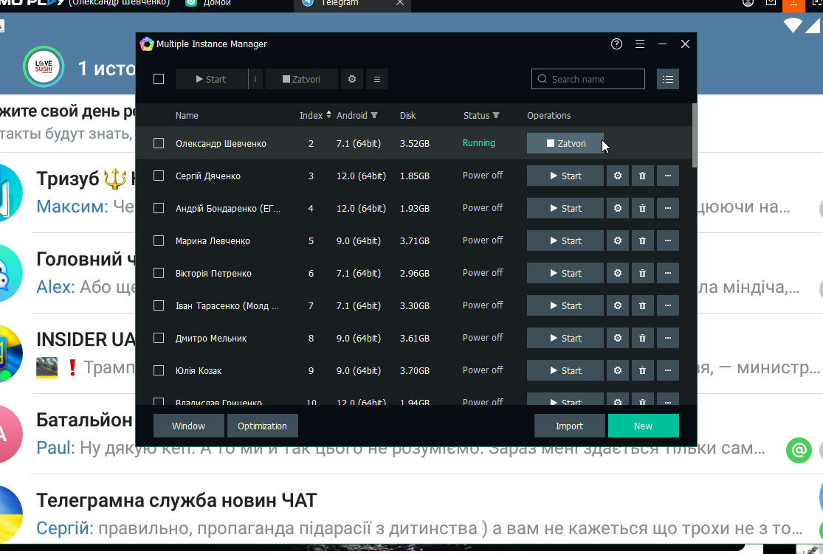The height and width of the screenshot is (554, 823).
Task: Check the box for Вікторія Петренко
Action: 159,274
